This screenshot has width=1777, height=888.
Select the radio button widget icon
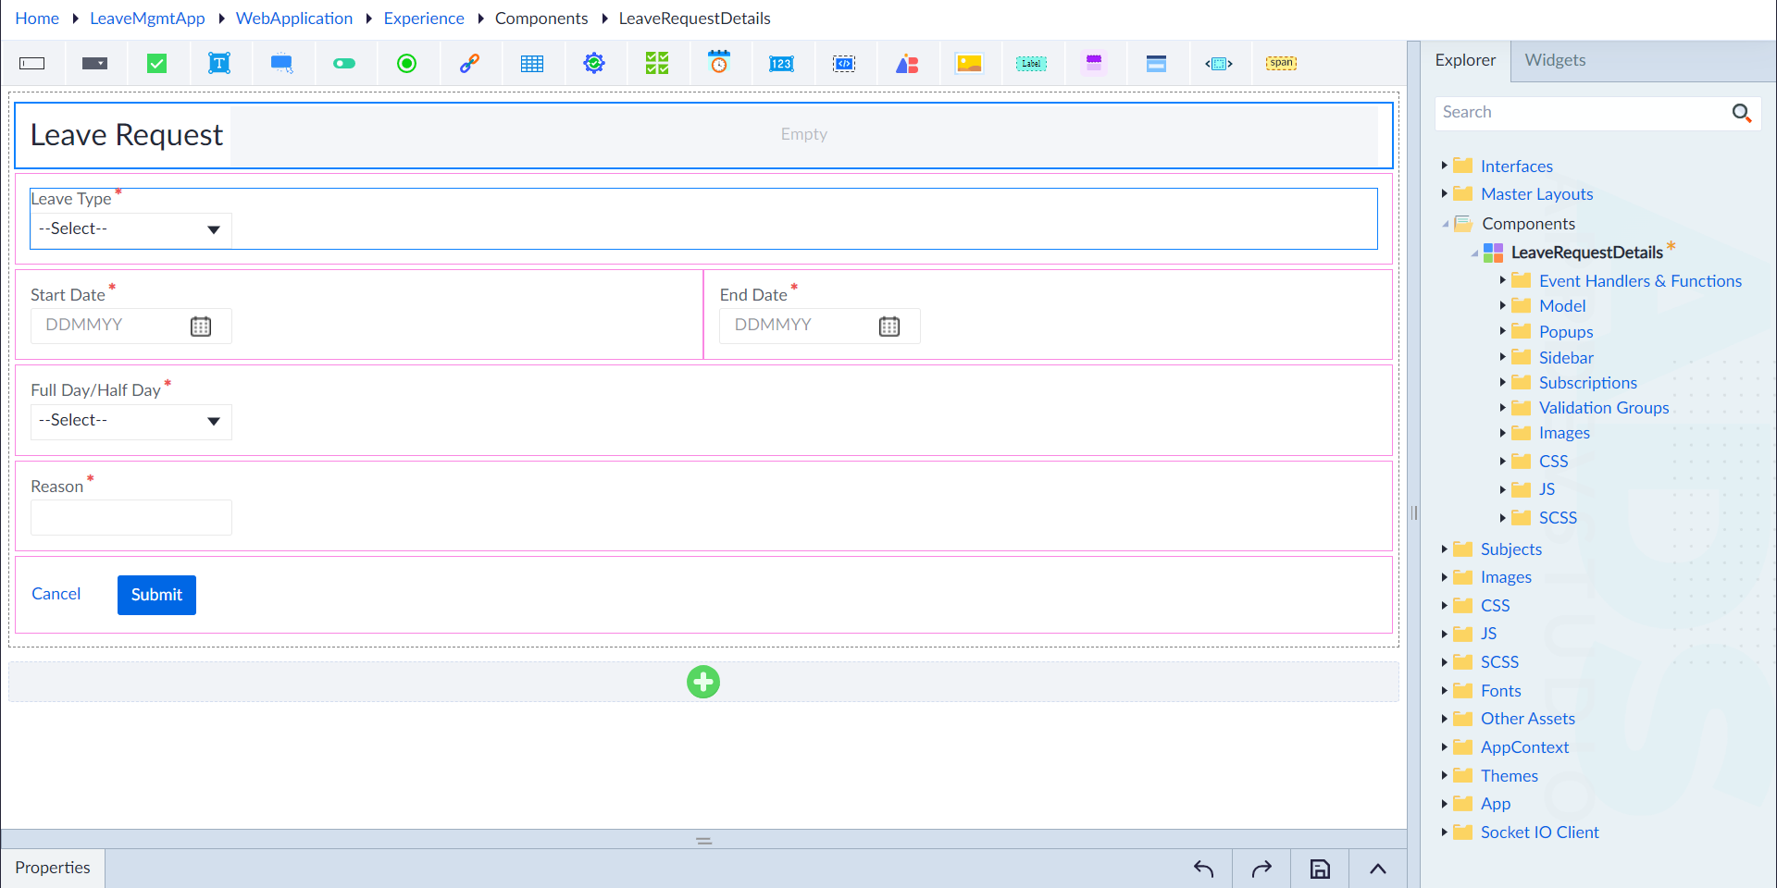(406, 64)
